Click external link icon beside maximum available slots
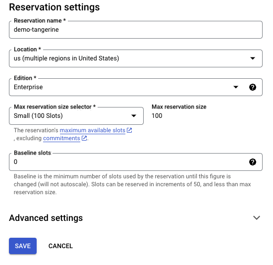273x265 pixels. [129, 130]
